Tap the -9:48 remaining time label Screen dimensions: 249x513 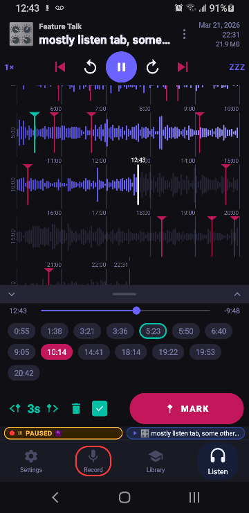[232, 311]
